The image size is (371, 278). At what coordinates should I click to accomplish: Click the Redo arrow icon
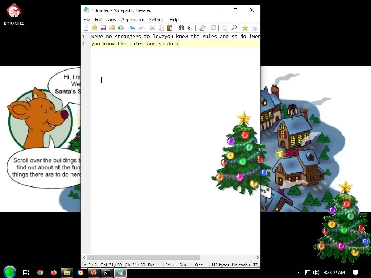[141, 28]
